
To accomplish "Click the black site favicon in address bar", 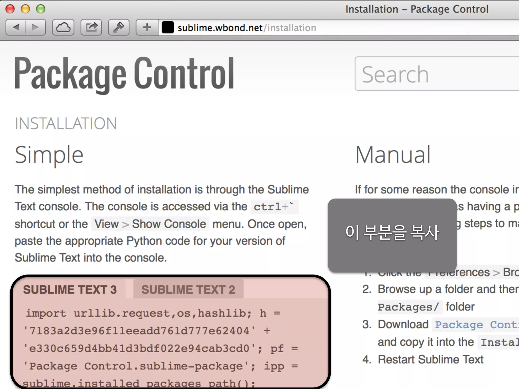I will [x=168, y=27].
